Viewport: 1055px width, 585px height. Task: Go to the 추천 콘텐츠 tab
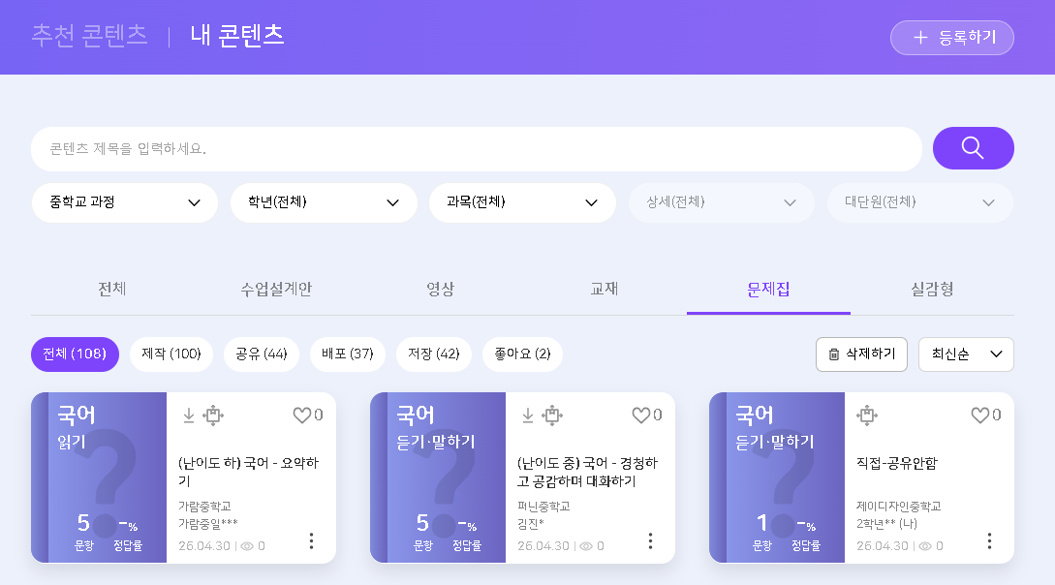pos(89,36)
